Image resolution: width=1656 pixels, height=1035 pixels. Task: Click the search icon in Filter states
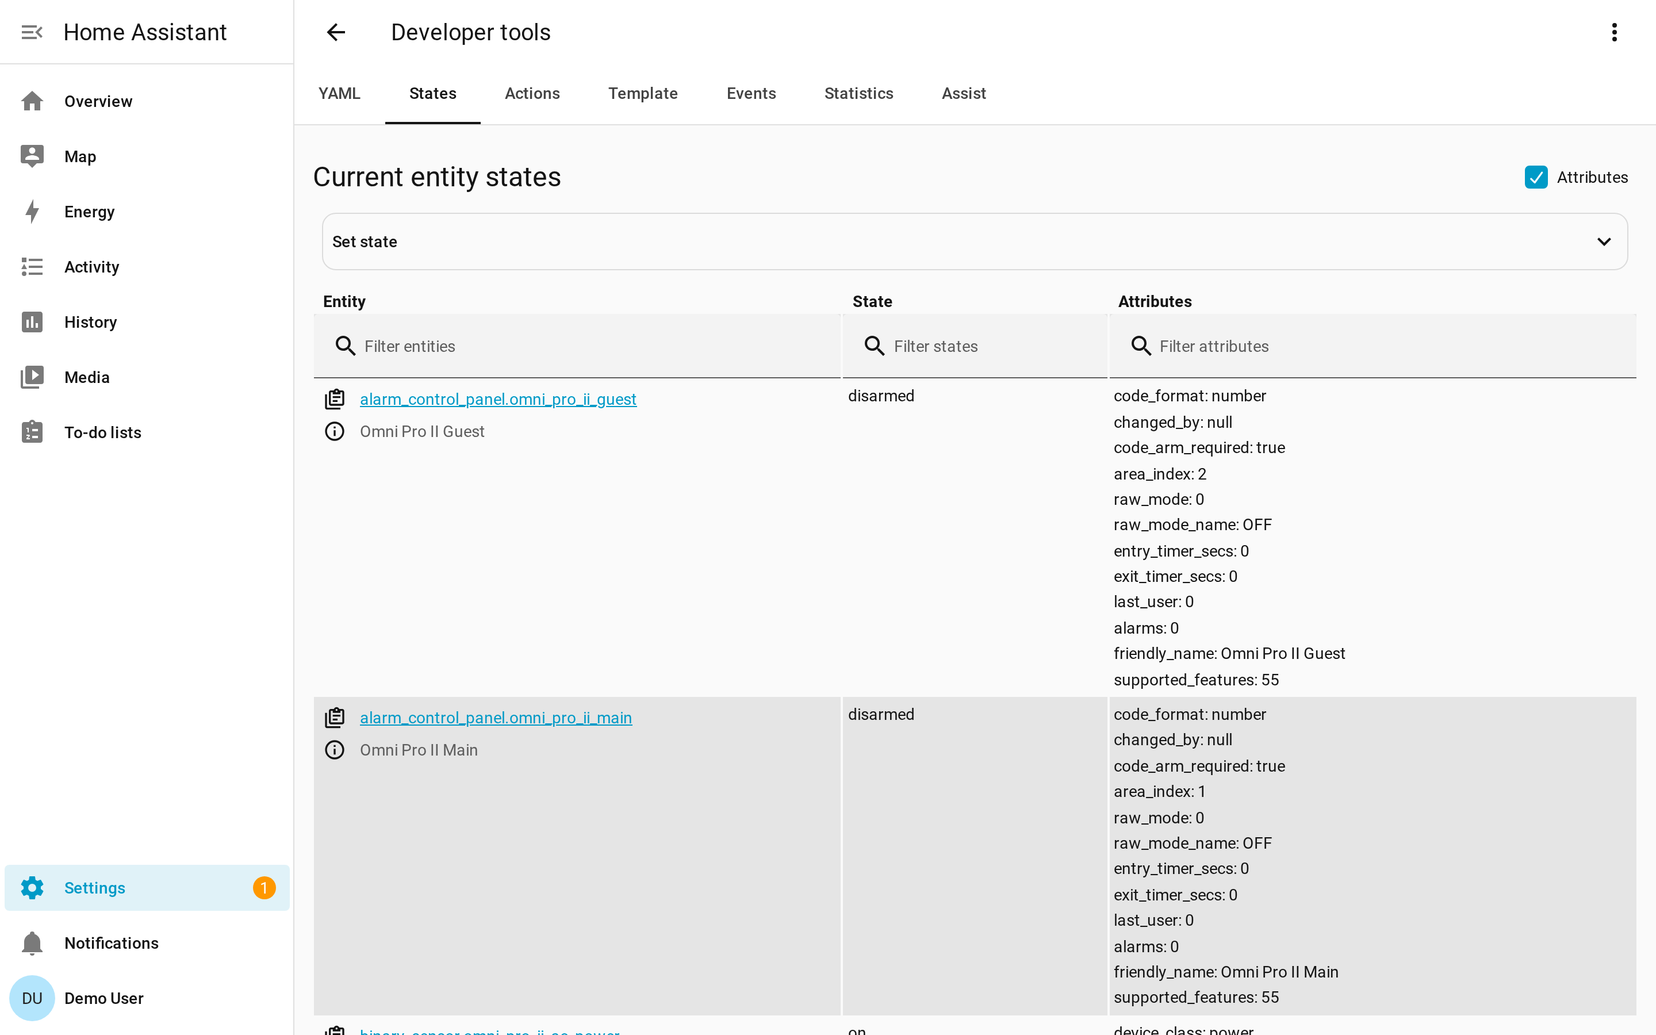[x=875, y=346]
